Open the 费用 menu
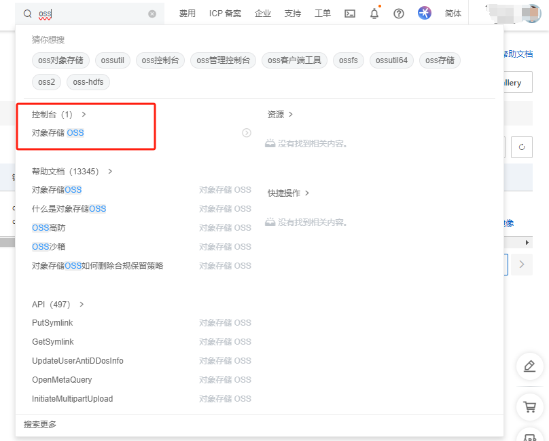The height and width of the screenshot is (441, 549). (x=188, y=14)
